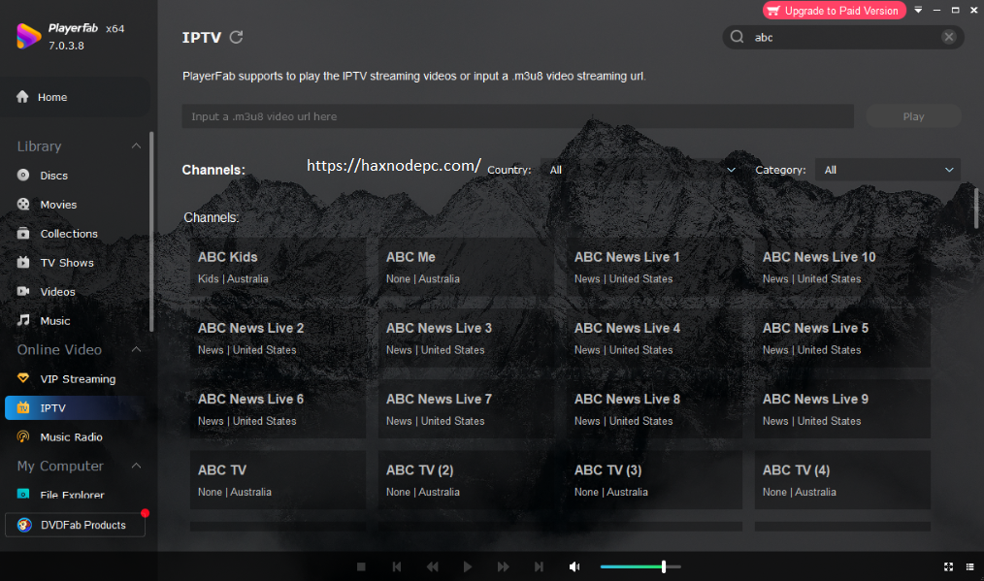
Task: Open ABC News Live 3 channel
Action: [466, 338]
